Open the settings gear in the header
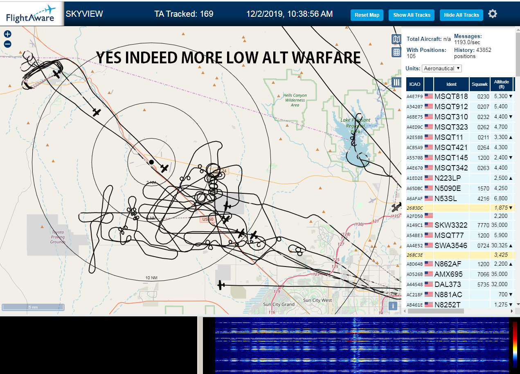The image size is (520, 374). point(493,14)
